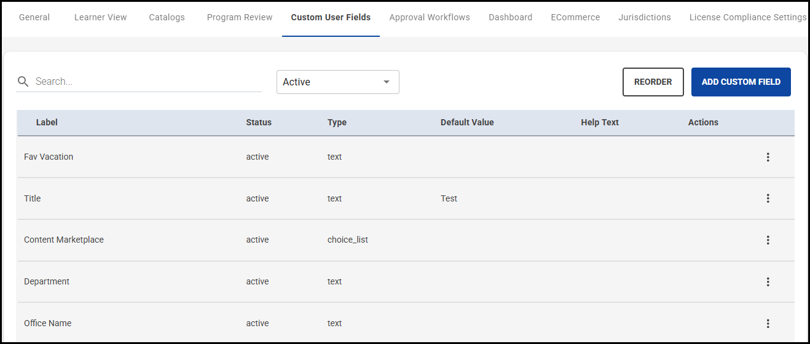This screenshot has height=344, width=810.
Task: Switch to the General tab
Action: pos(34,17)
